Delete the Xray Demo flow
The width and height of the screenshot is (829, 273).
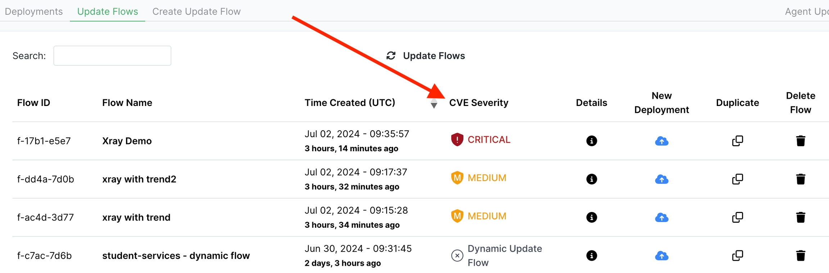point(800,141)
